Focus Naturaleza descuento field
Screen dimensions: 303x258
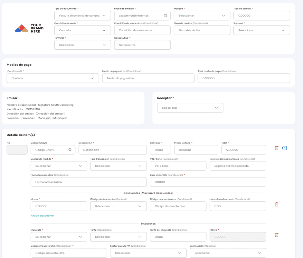click(238, 206)
